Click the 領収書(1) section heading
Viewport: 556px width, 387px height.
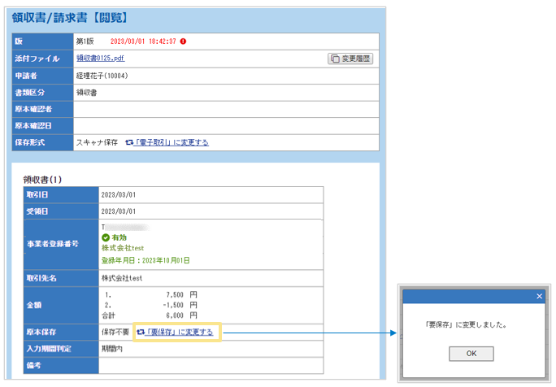coord(42,179)
